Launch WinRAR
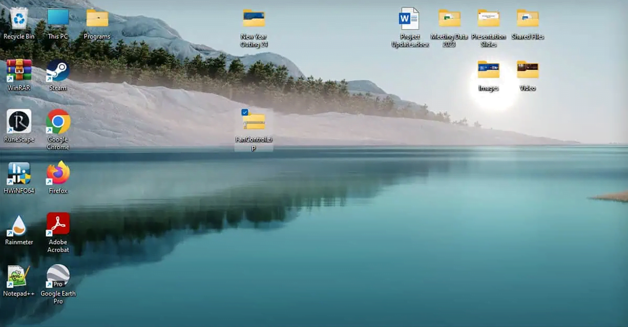This screenshot has height=327, width=628. click(x=18, y=71)
